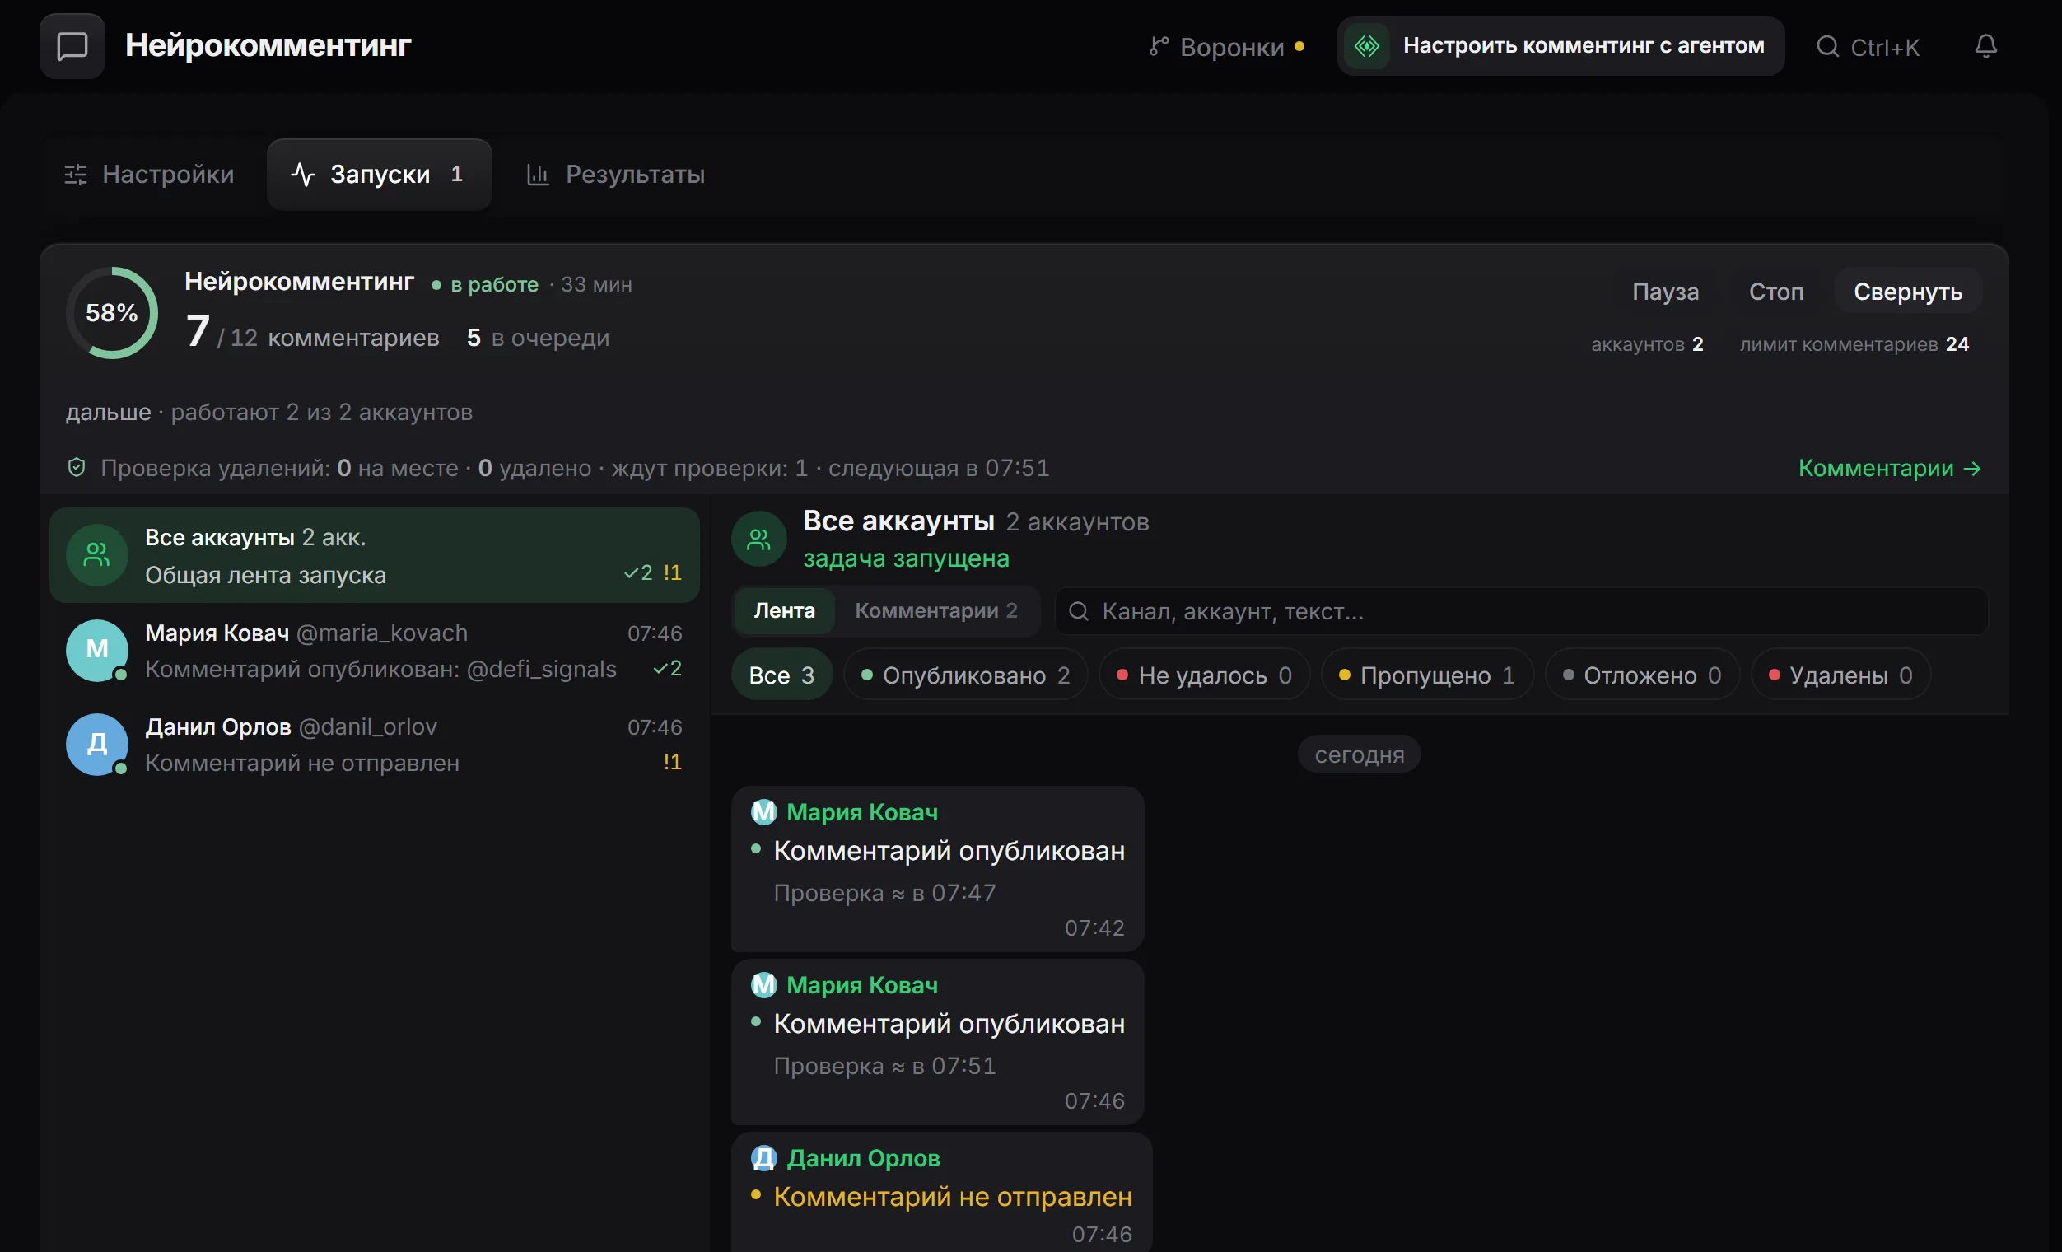Click the chat bubble app logo icon
The height and width of the screenshot is (1252, 2062).
72,46
